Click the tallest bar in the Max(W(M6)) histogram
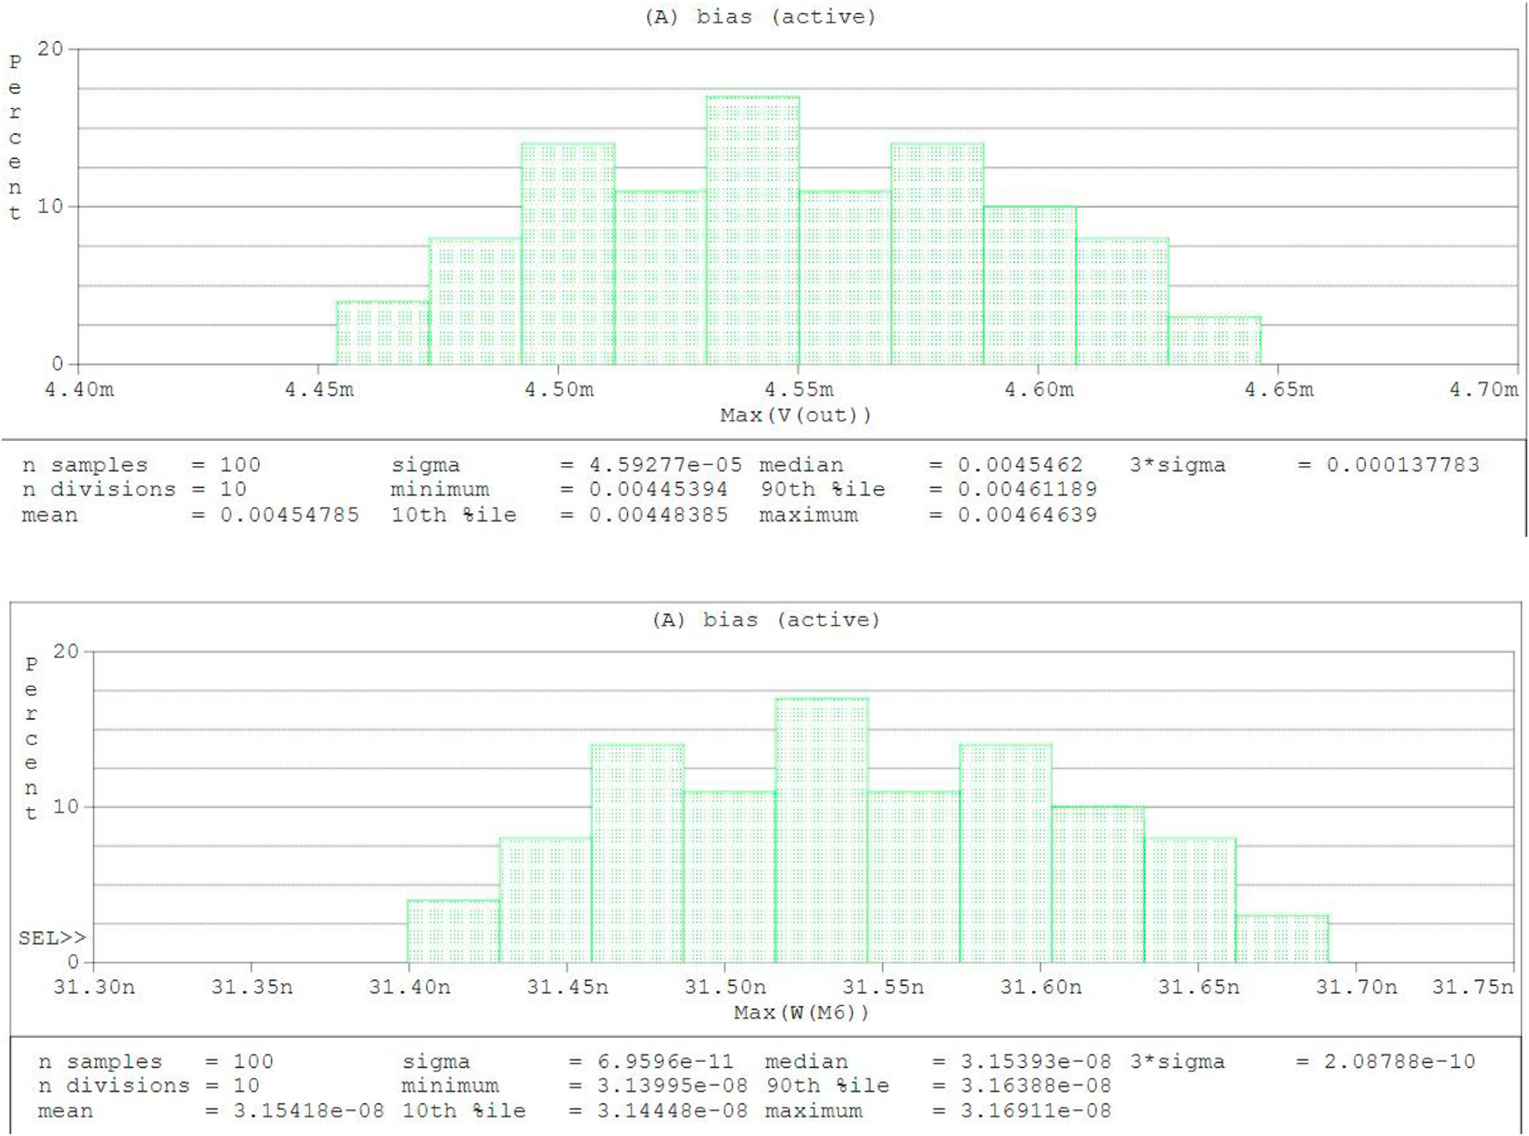 [x=821, y=831]
